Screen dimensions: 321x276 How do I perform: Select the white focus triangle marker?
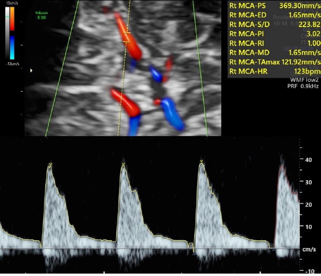pos(31,71)
